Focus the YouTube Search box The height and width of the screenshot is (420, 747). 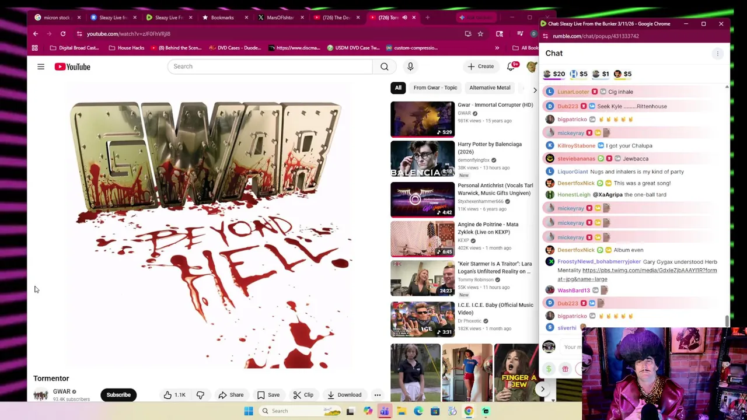click(x=270, y=66)
